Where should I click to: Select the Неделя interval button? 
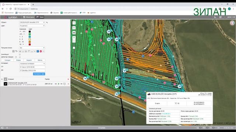pos(29,60)
